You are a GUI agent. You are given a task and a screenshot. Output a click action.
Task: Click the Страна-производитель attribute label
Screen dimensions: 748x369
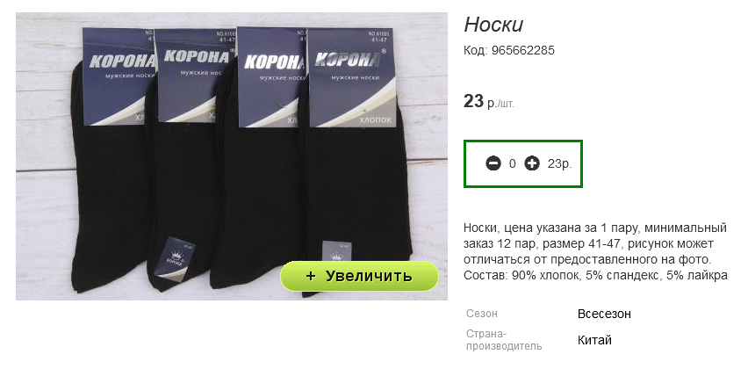coord(504,339)
